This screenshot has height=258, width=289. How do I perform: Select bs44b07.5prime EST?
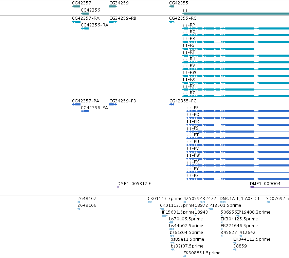tap(171, 229)
